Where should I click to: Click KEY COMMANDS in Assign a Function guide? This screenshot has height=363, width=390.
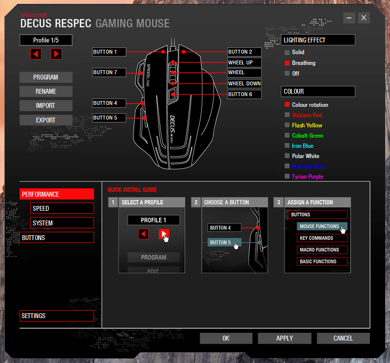pyautogui.click(x=322, y=238)
